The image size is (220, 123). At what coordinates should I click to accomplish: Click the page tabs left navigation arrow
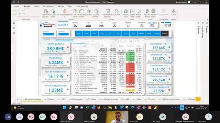point(17,99)
